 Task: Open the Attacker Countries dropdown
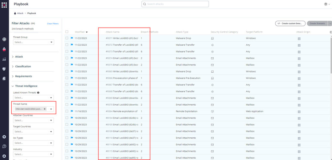33,120
